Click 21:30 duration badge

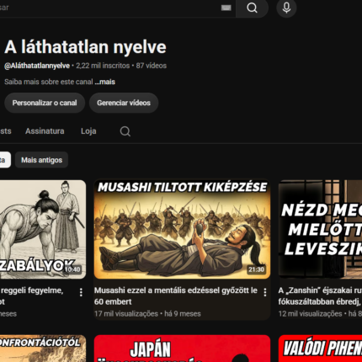[x=256, y=269]
